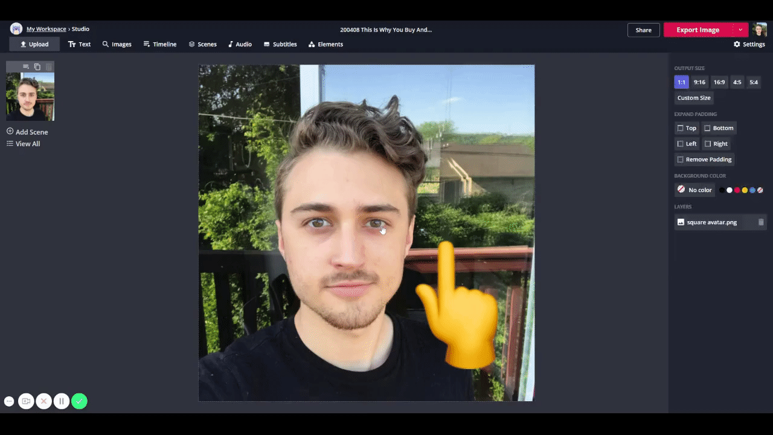Select 4:5 output size
Image resolution: width=773 pixels, height=435 pixels.
coord(737,82)
